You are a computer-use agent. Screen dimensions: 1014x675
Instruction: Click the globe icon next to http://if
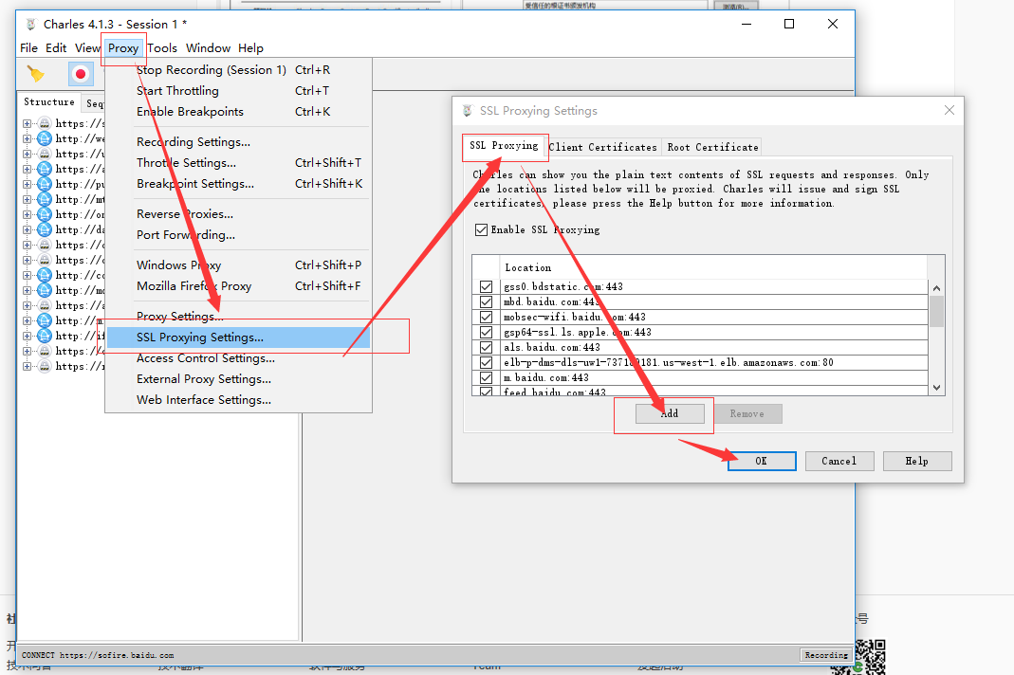click(x=44, y=337)
